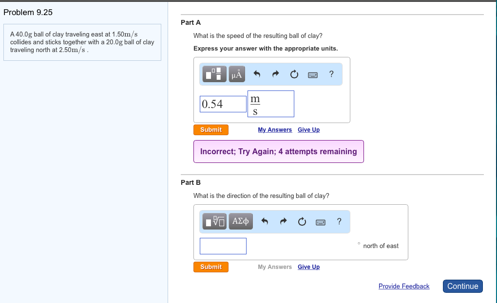
Task: Open Part A templates palette icon
Action: pos(214,74)
